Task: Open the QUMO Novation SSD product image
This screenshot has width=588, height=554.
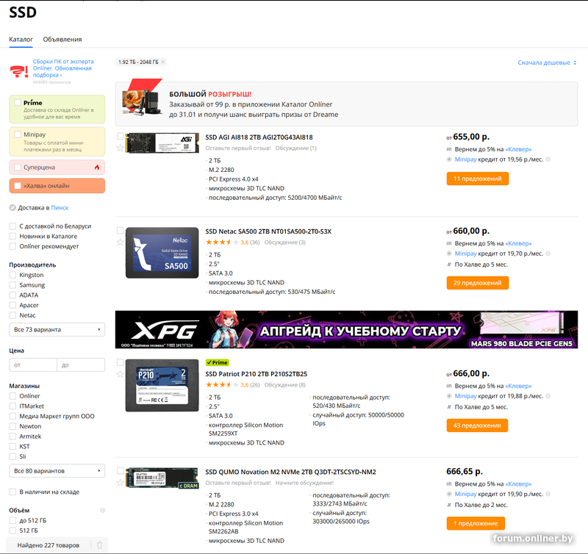Action: [162, 478]
